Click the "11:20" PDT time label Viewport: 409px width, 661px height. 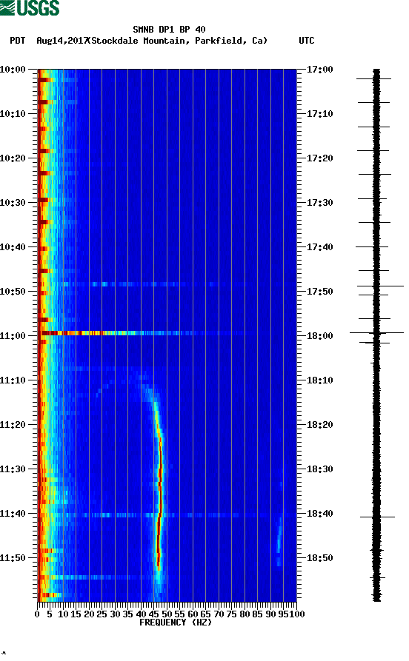pyautogui.click(x=13, y=425)
